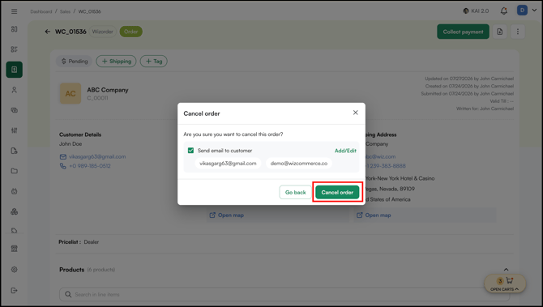Confirm with the Cancel order button
This screenshot has height=307, width=543.
point(337,192)
